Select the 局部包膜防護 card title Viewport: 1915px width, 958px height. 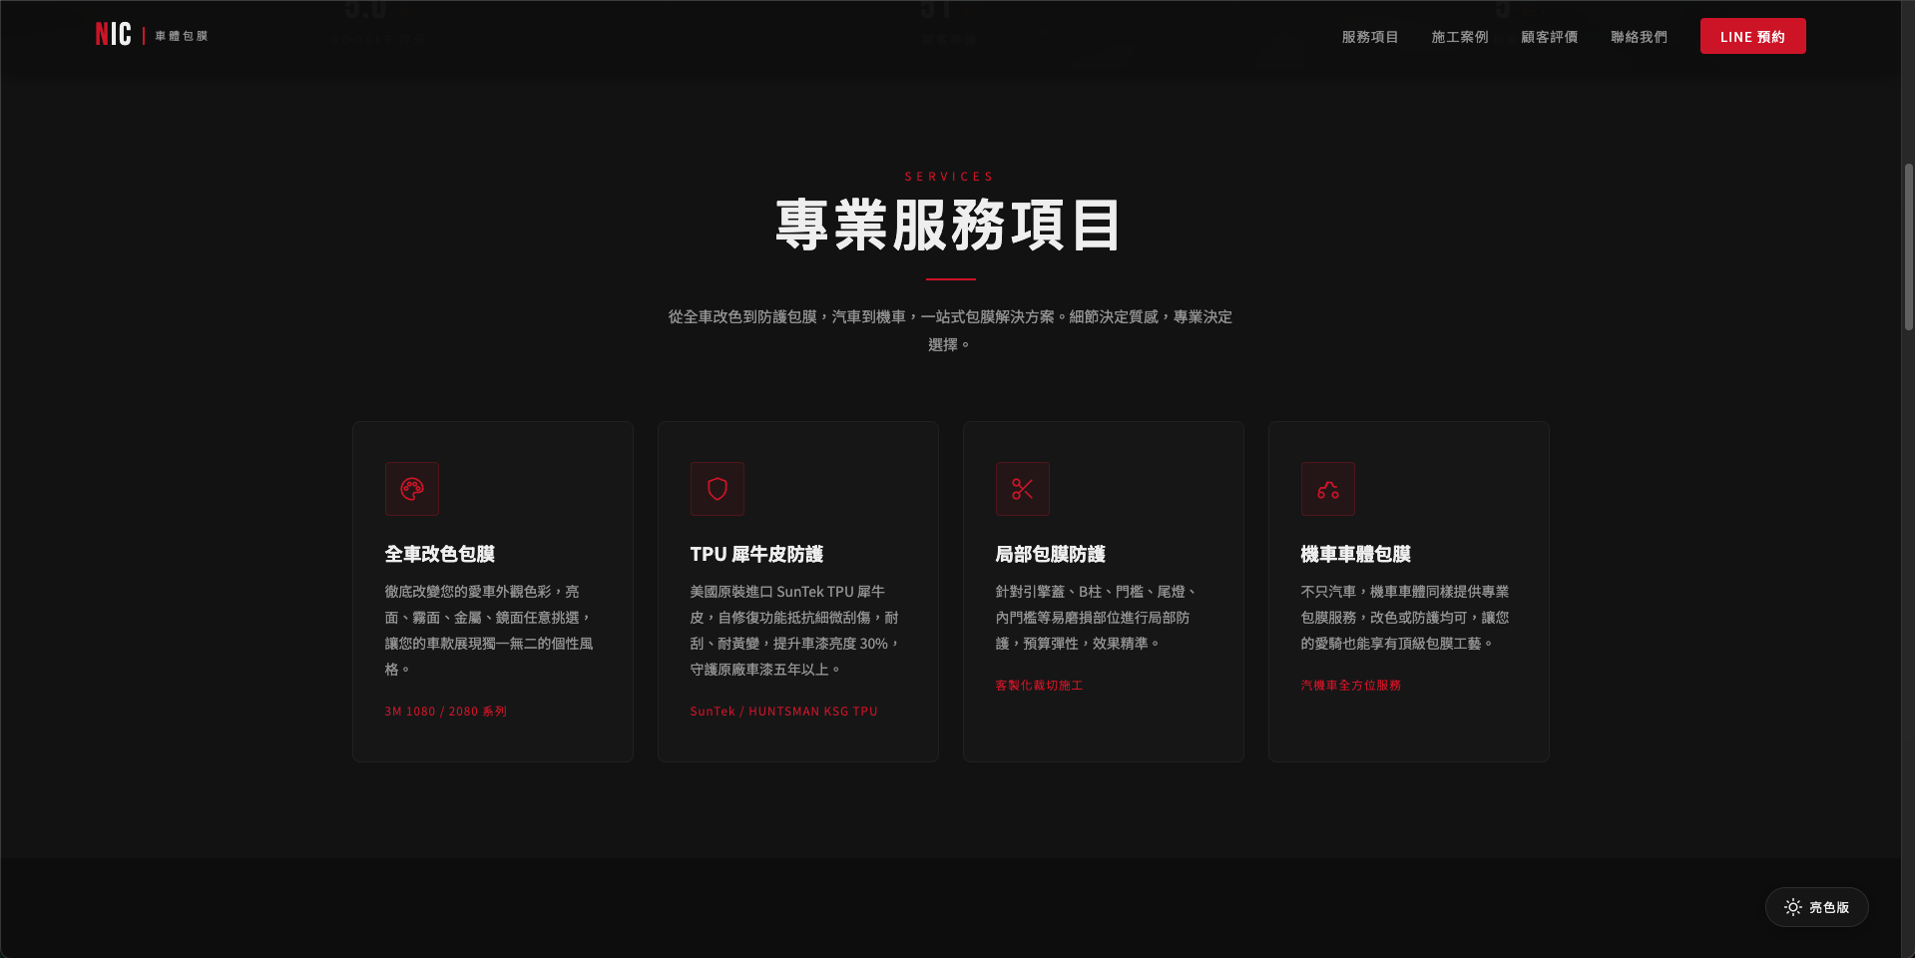[x=1051, y=554]
